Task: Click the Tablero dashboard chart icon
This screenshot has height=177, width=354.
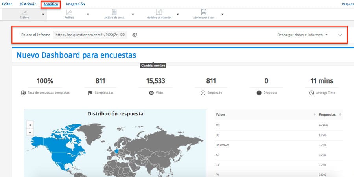Action: [x=24, y=13]
